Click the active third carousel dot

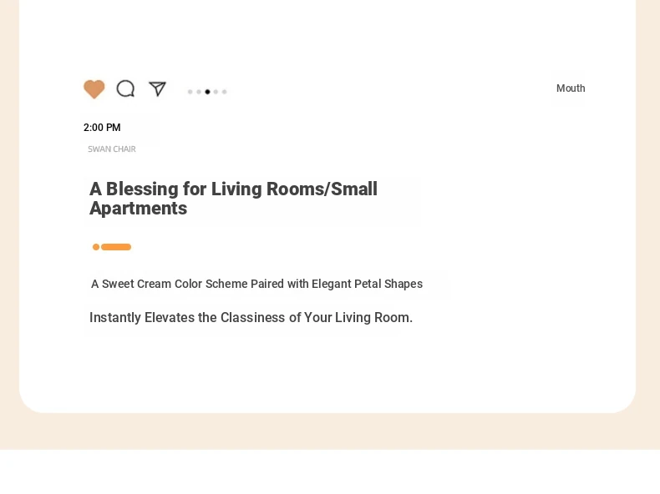coord(207,92)
